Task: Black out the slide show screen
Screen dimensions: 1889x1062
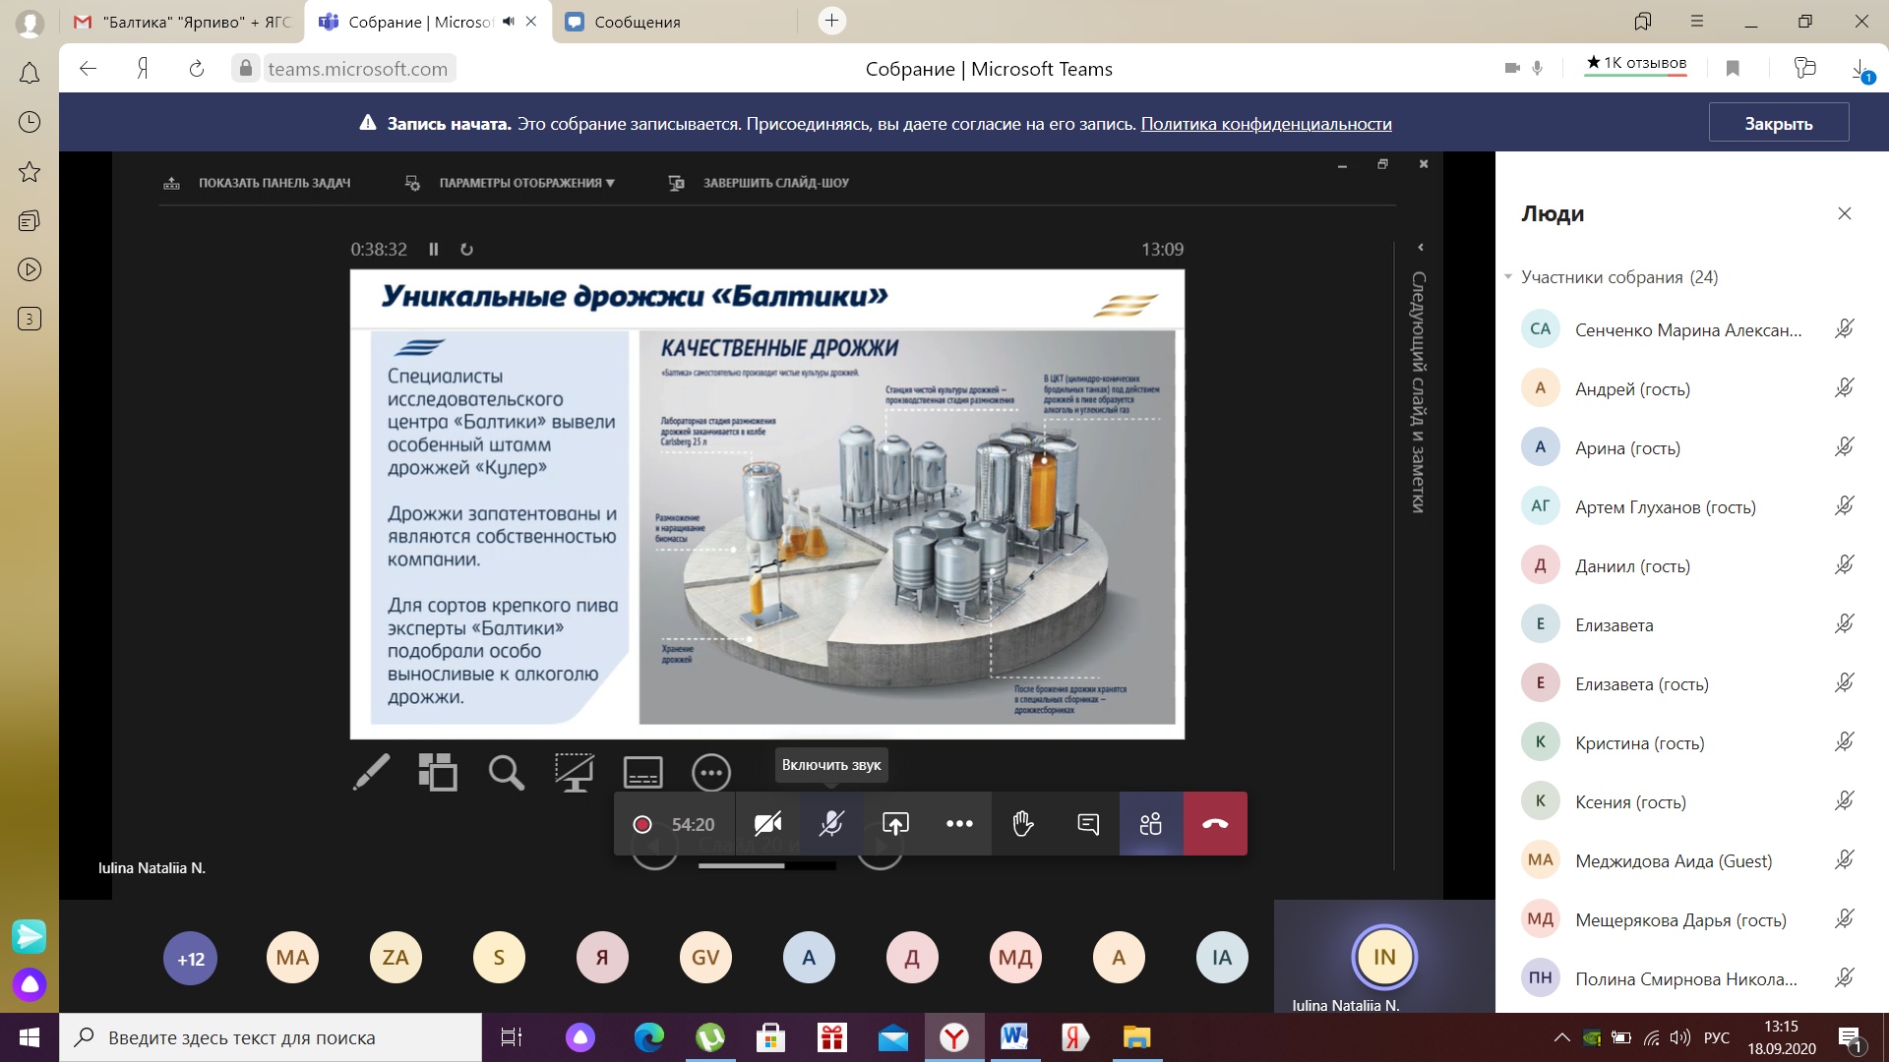Action: pos(575,773)
